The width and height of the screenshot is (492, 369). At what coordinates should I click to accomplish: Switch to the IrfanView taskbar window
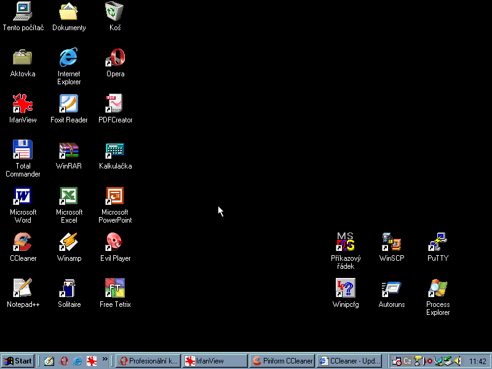tap(215, 361)
